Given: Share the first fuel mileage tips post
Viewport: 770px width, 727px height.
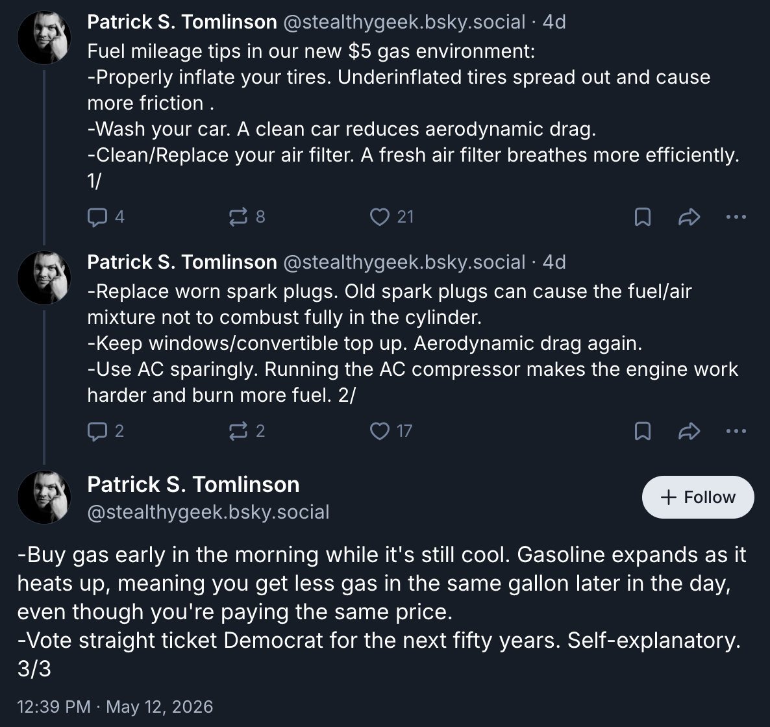Looking at the screenshot, I should coord(689,217).
